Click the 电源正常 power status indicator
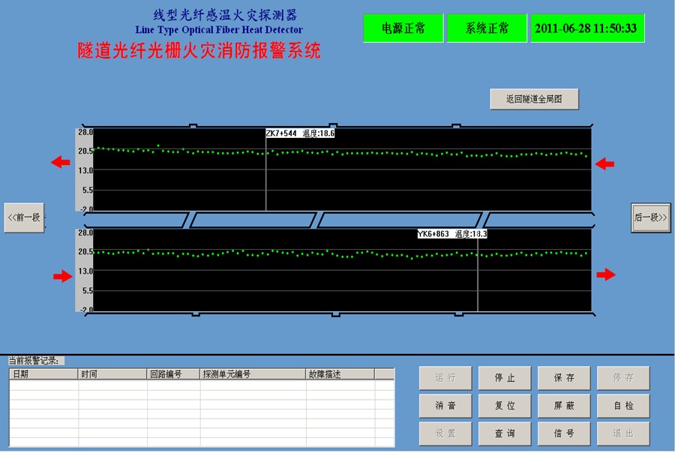 pyautogui.click(x=403, y=28)
